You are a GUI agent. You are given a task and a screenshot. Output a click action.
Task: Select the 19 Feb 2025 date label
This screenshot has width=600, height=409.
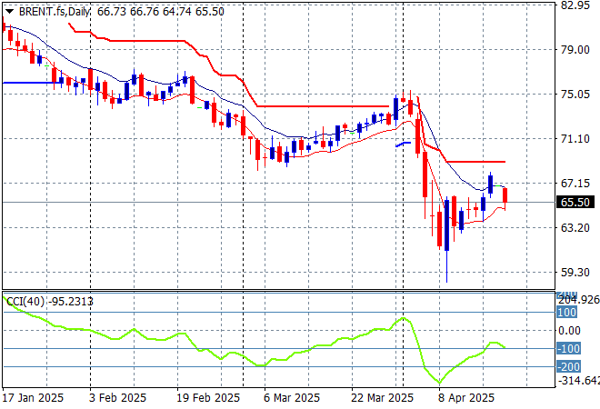pyautogui.click(x=208, y=398)
